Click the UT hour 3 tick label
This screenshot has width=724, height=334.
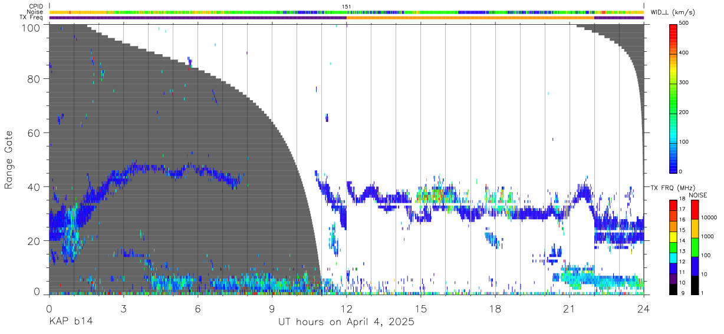coord(123,309)
